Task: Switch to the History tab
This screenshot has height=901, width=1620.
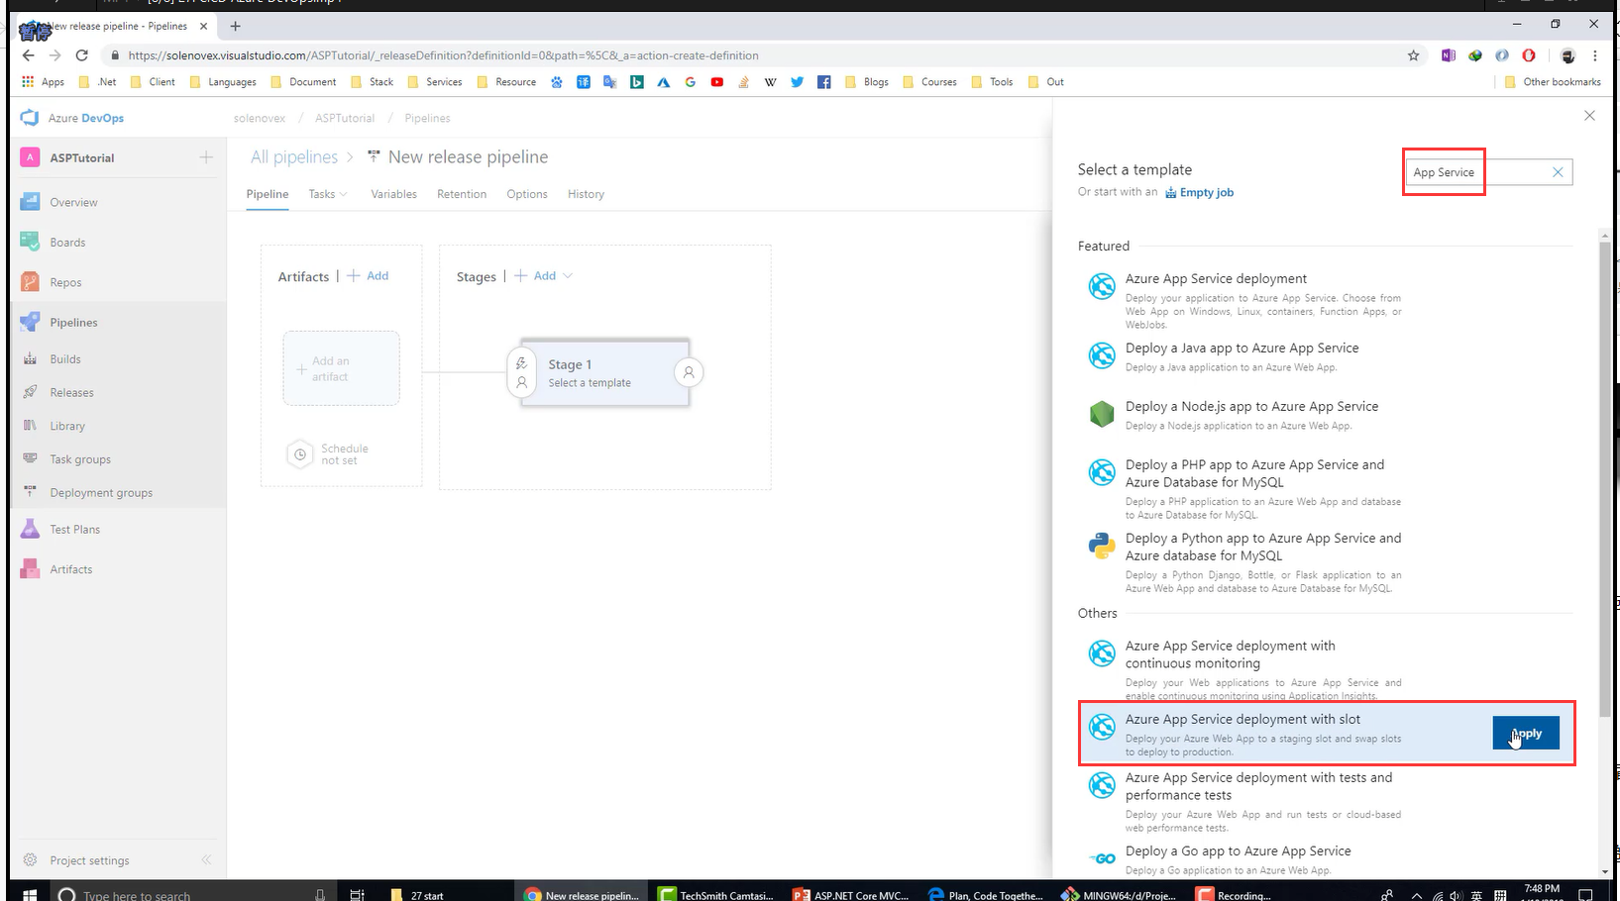Action: (586, 194)
